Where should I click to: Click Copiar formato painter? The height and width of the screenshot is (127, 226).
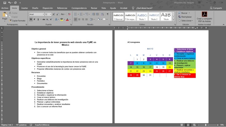17,21
